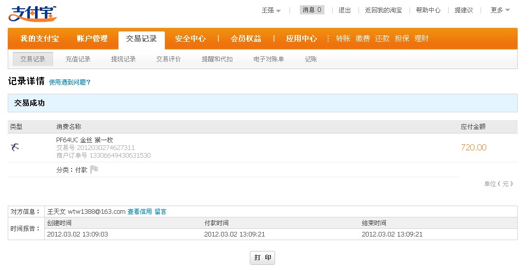Go to 安全中心 tab

point(190,39)
